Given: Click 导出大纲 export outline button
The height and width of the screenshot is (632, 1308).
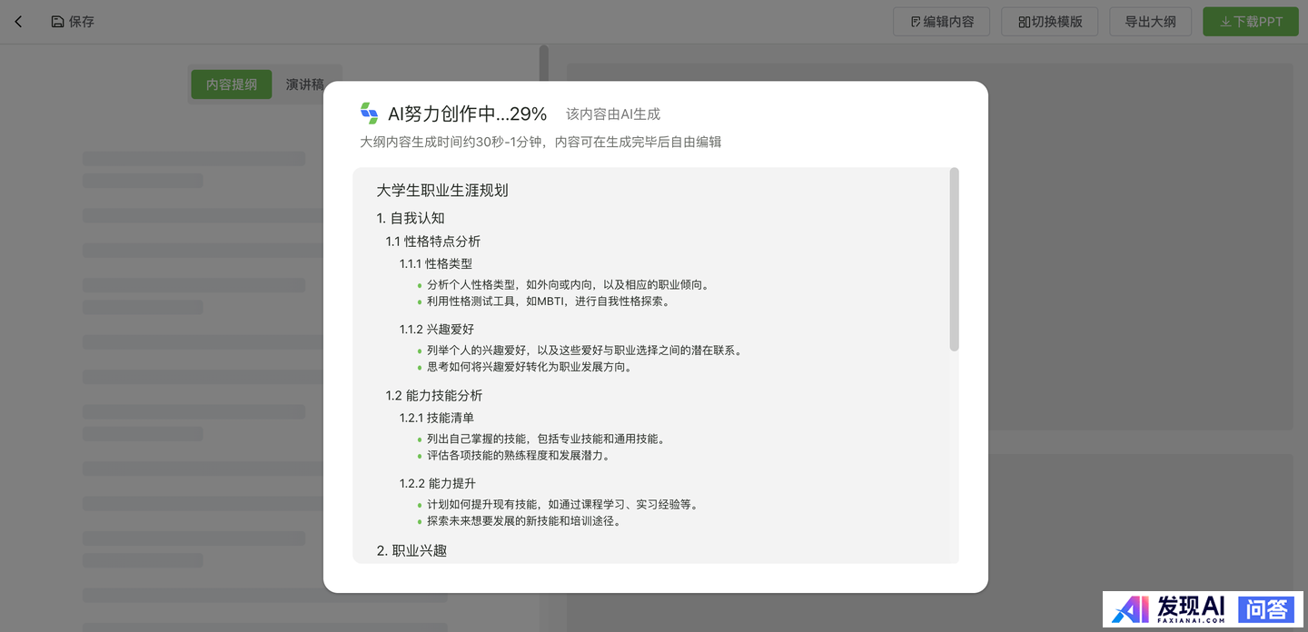Looking at the screenshot, I should tap(1150, 21).
